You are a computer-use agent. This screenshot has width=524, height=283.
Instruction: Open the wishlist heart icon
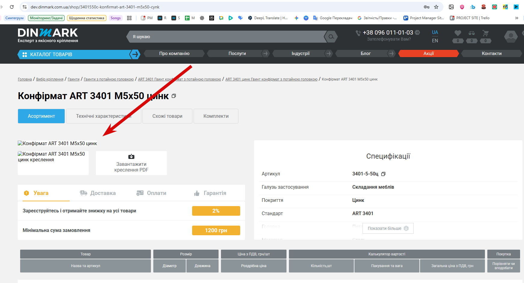click(458, 33)
